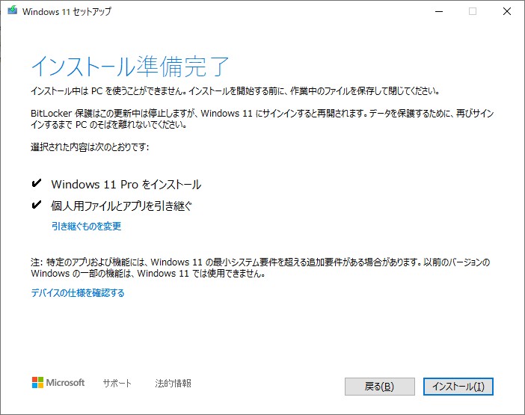Open the サポート link
The width and height of the screenshot is (525, 415).
coord(117,383)
